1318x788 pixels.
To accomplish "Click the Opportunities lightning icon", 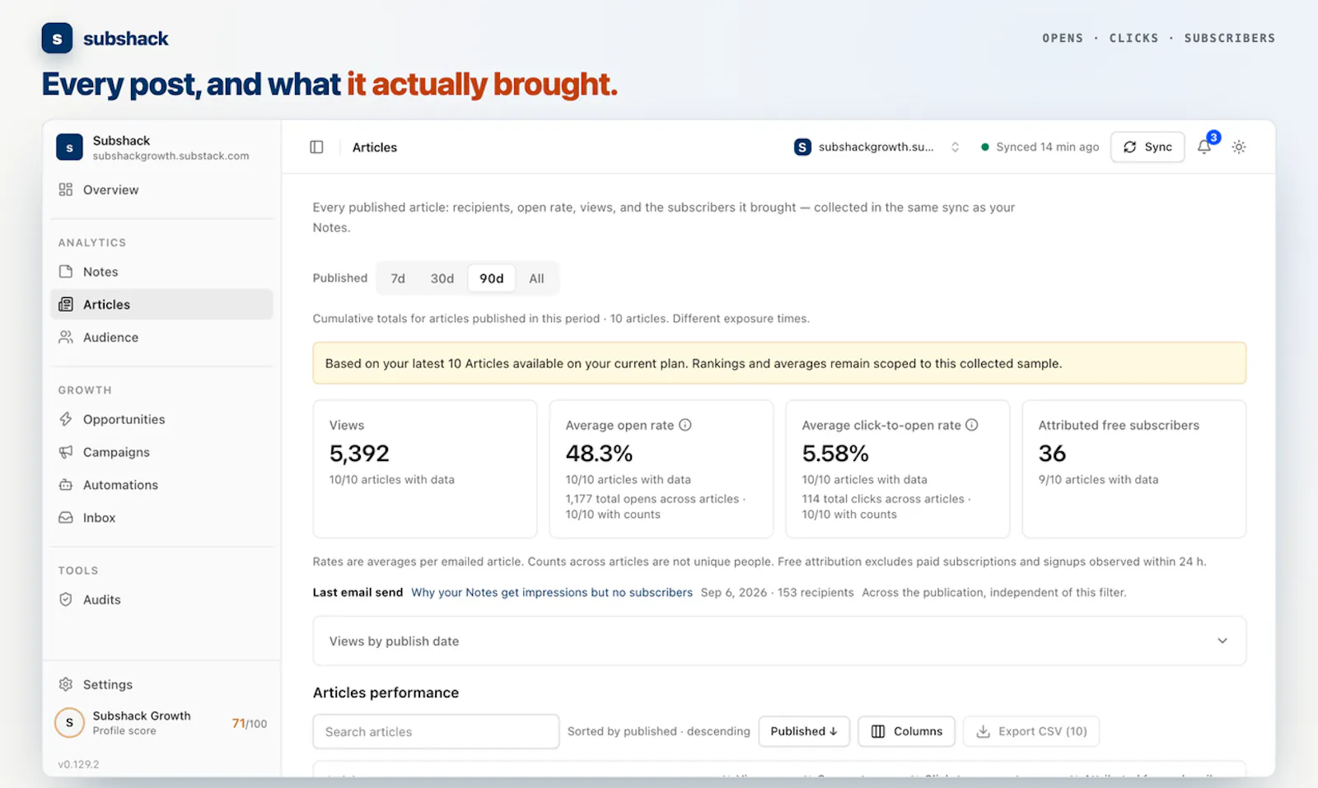I will pyautogui.click(x=66, y=419).
